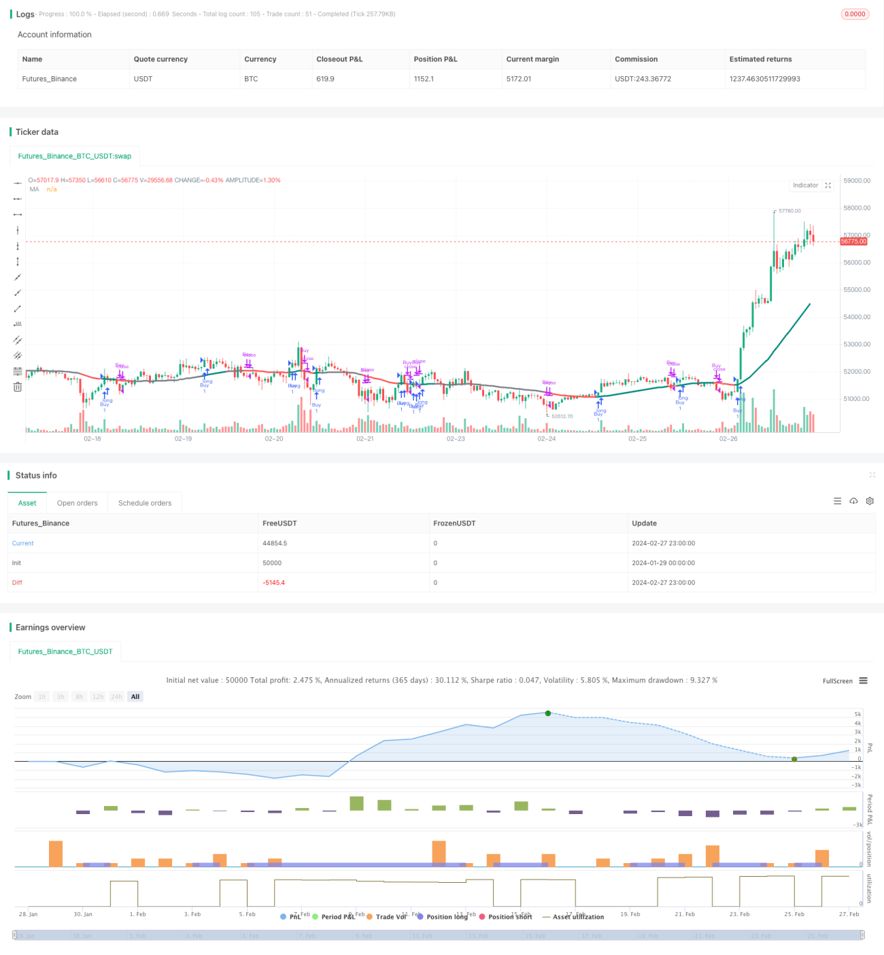Click the trash icon to delete drawings
Screen dimensions: 884x955
point(18,387)
